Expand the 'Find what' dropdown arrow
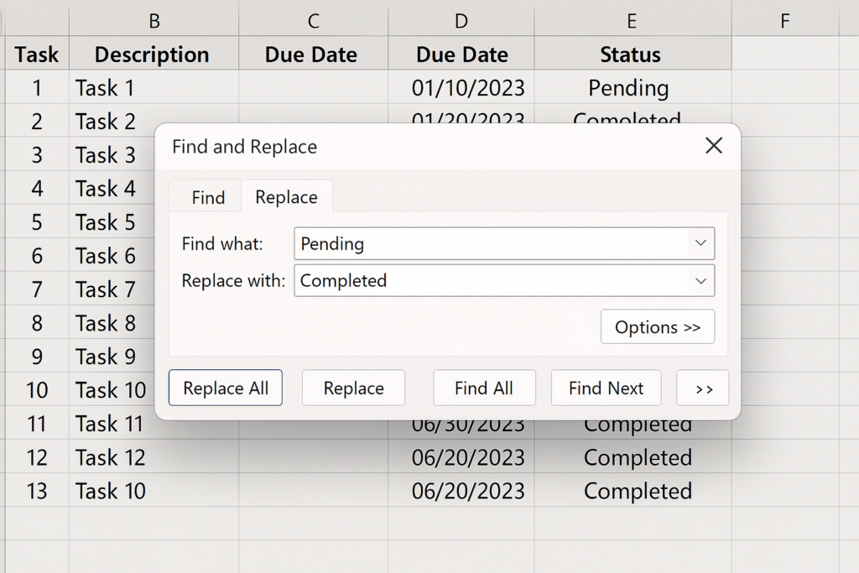 pos(700,244)
